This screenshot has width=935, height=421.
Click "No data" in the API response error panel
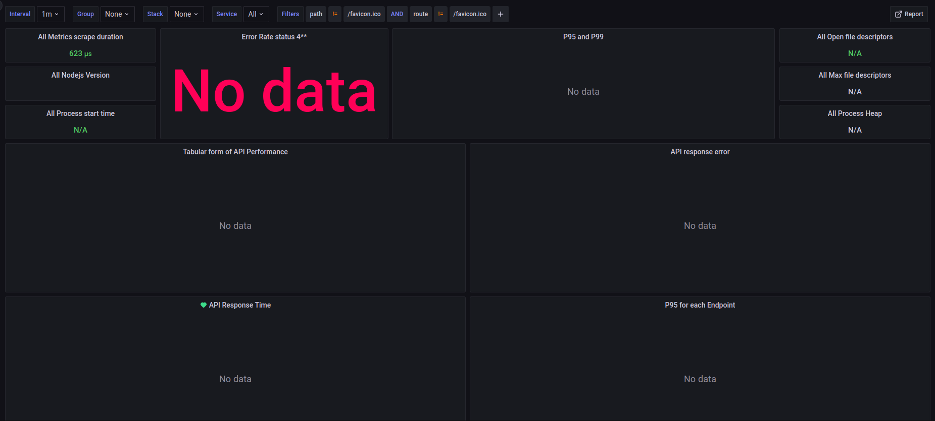tap(700, 226)
